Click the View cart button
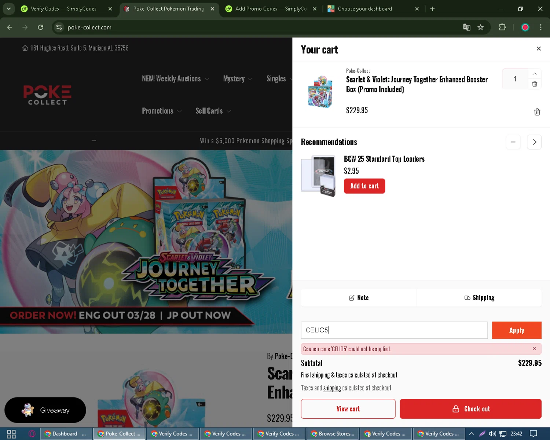550x440 pixels. 348,409
